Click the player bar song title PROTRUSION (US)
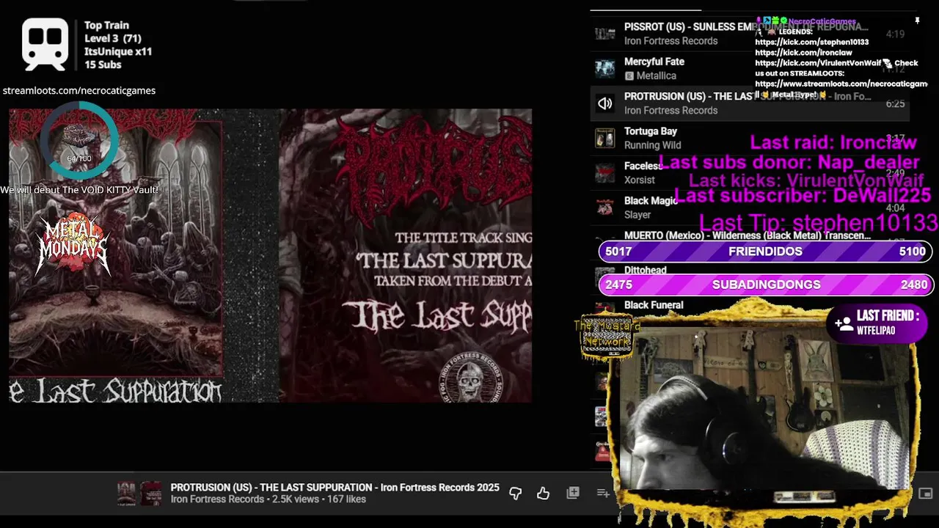The image size is (939, 528). (335, 487)
